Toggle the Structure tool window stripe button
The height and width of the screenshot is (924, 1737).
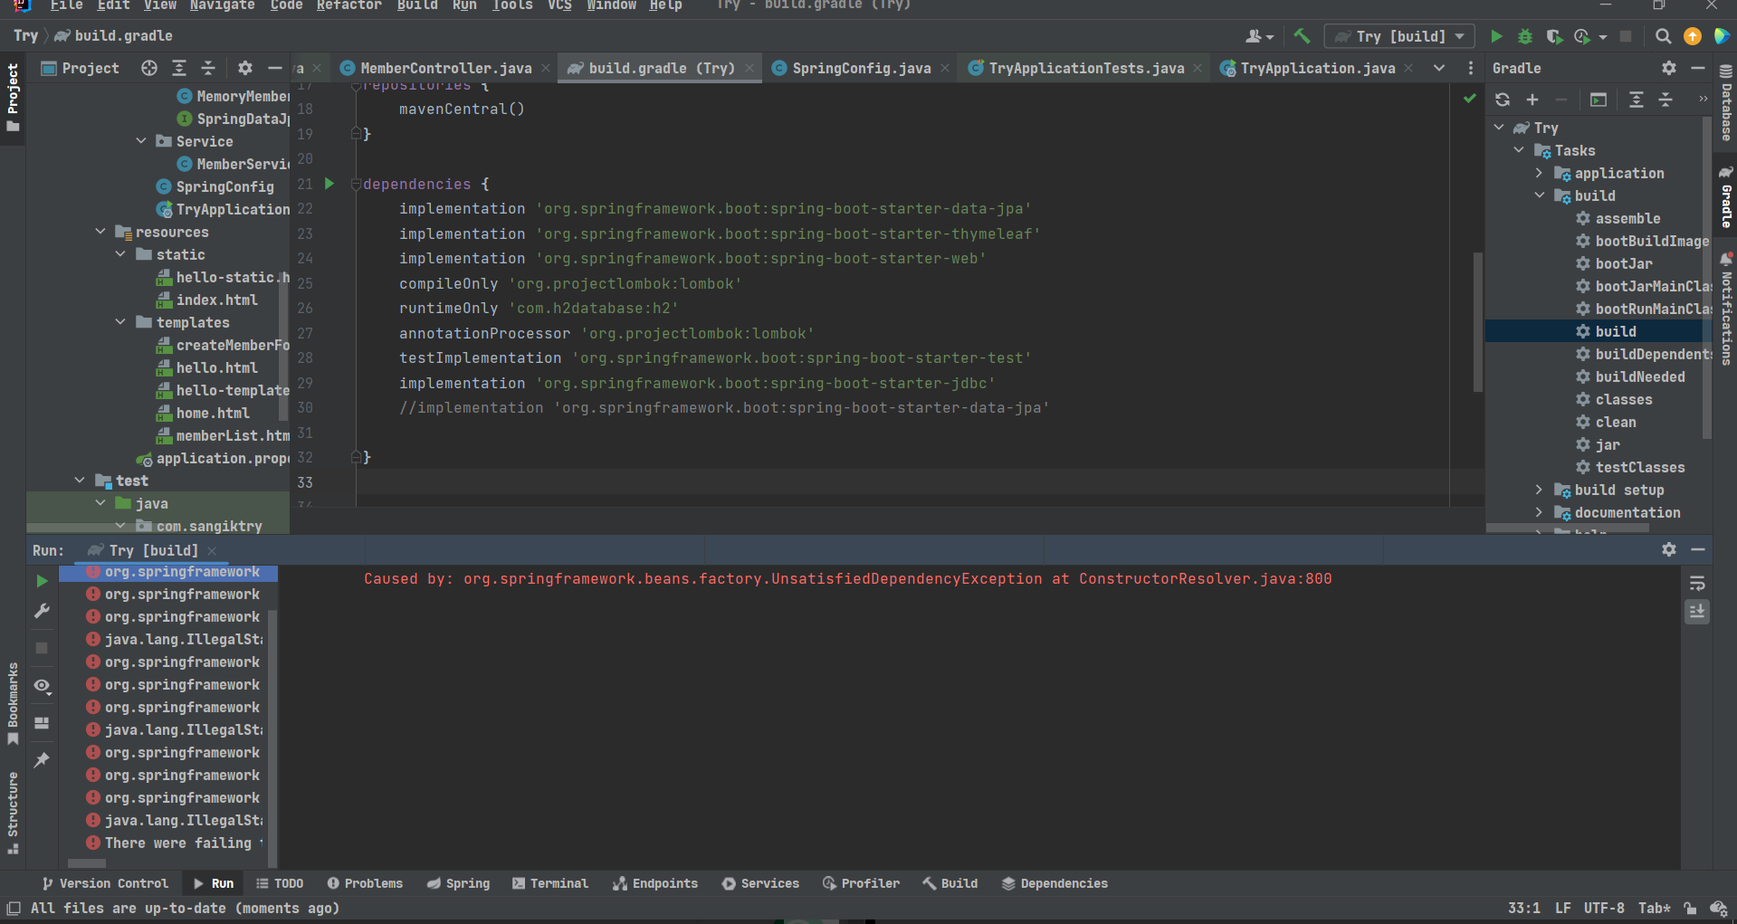click(x=13, y=813)
